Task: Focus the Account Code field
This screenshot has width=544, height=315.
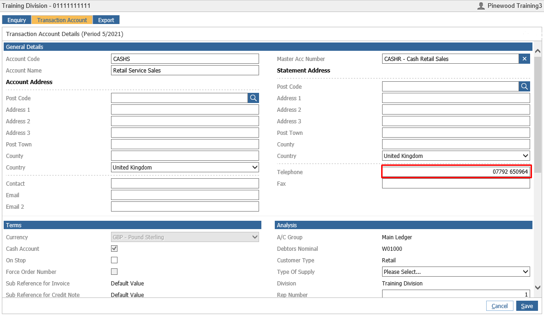Action: (185, 59)
